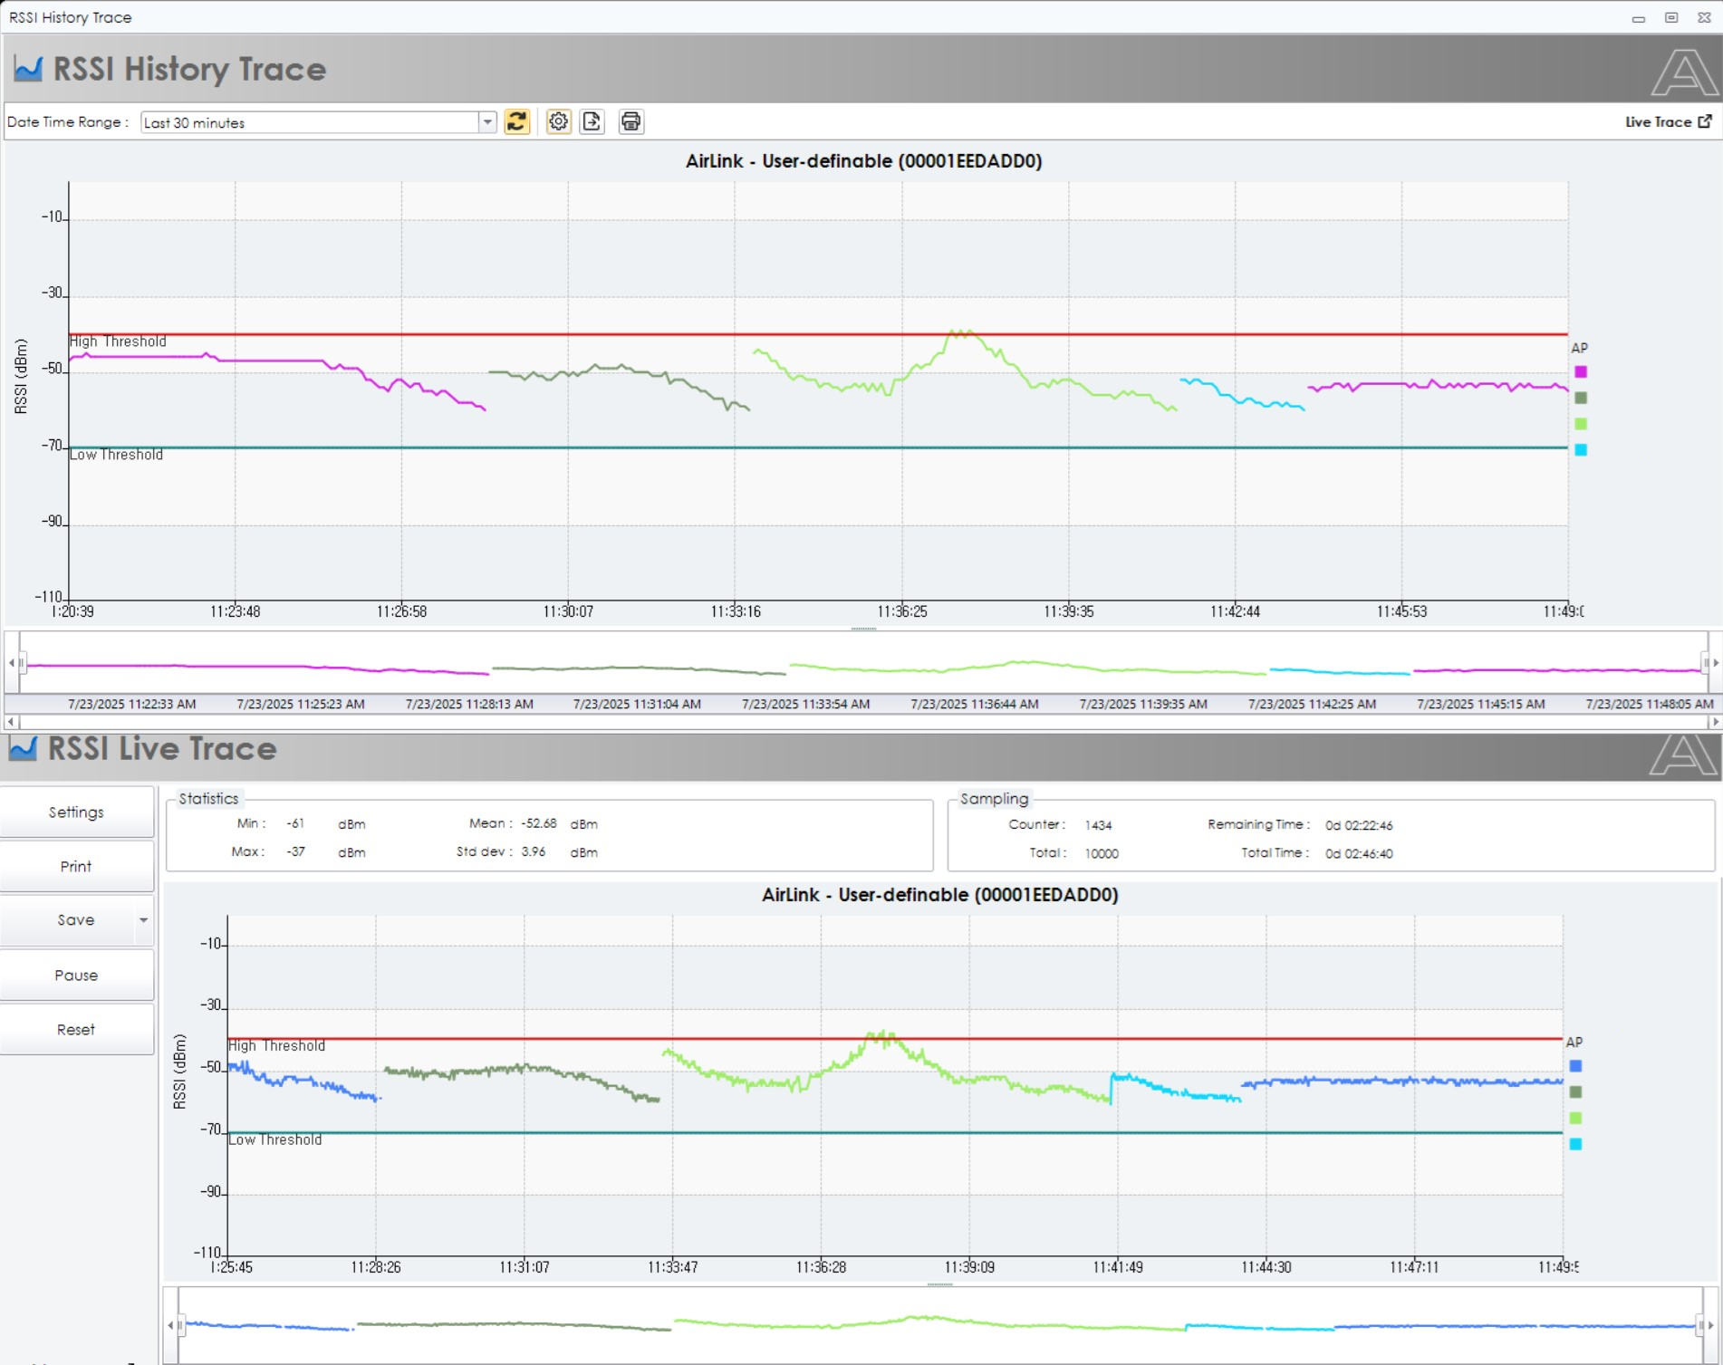Click the left handle of Live Trace range selector
Image resolution: width=1723 pixels, height=1365 pixels.
pos(180,1326)
